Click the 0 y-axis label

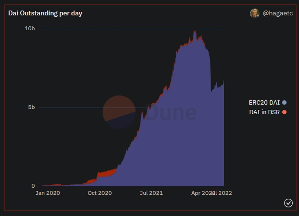point(33,186)
